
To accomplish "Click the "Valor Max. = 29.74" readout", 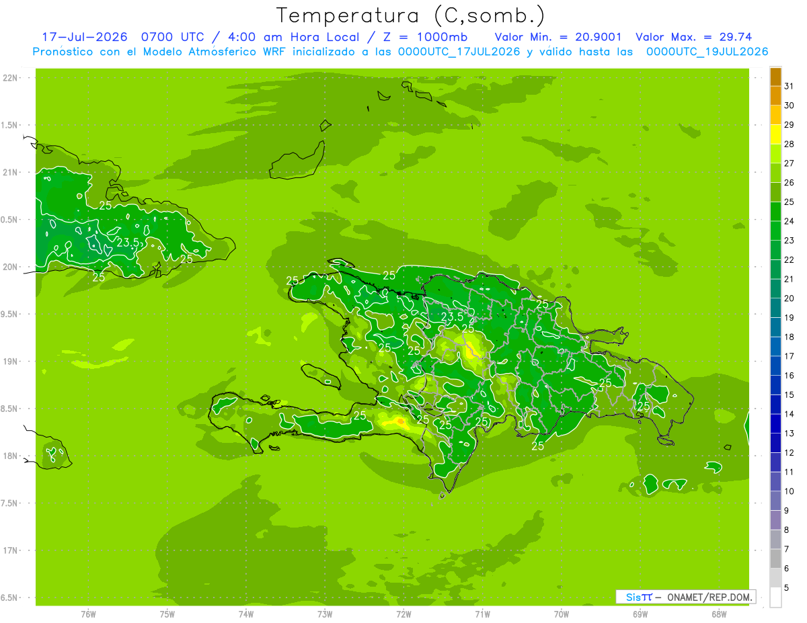I will coord(693,37).
